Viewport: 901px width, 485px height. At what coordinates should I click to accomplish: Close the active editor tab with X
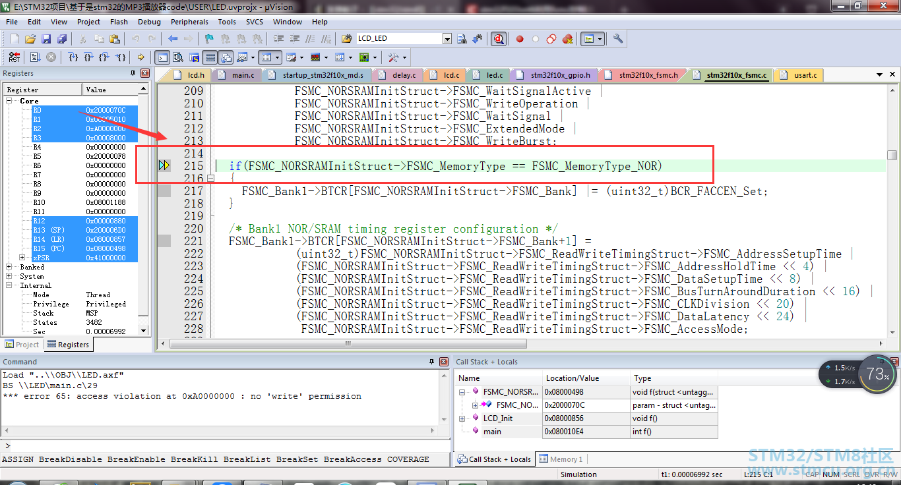tap(893, 75)
